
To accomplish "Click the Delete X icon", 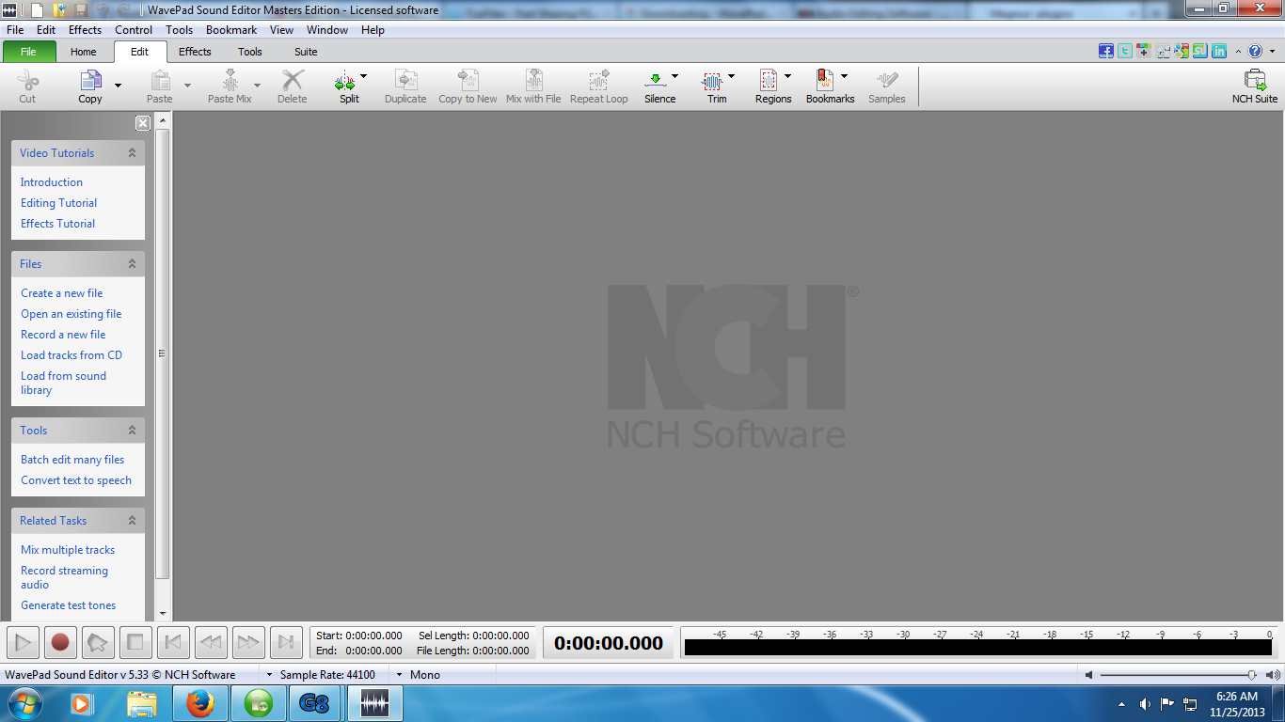I will 293,81.
